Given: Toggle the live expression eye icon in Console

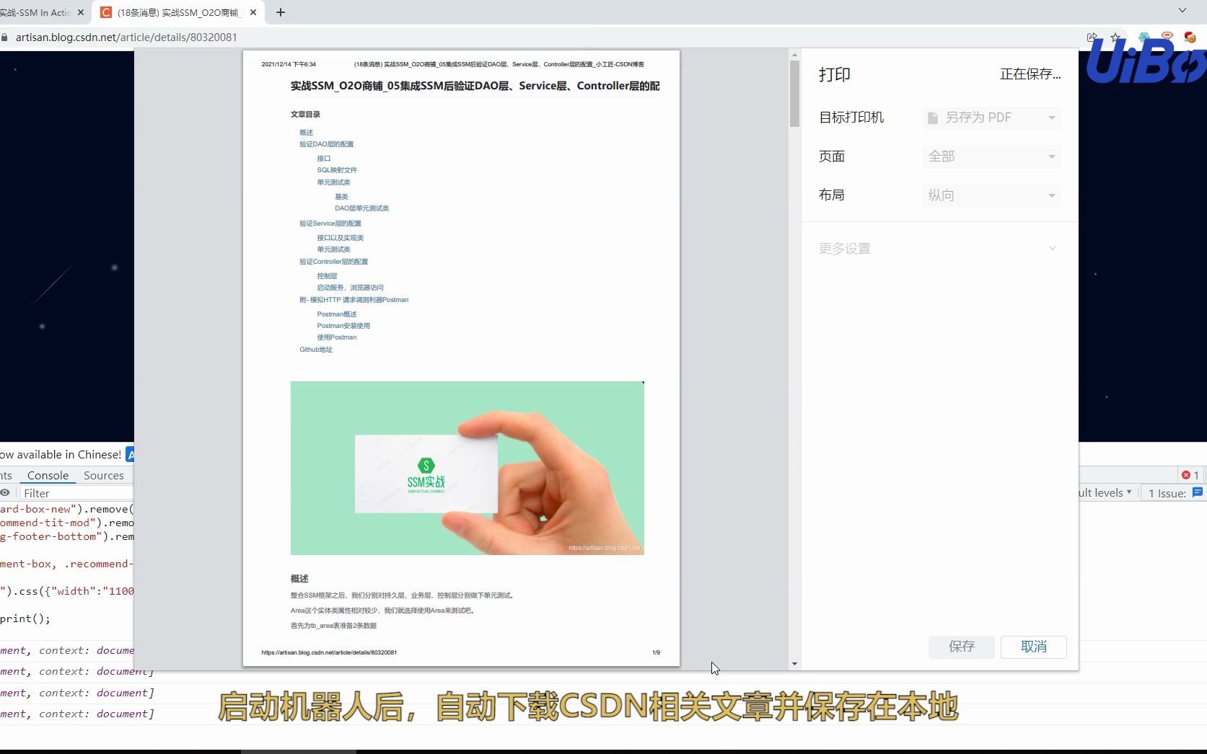Looking at the screenshot, I should pyautogui.click(x=5, y=493).
